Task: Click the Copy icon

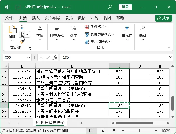Action: (x=22, y=34)
